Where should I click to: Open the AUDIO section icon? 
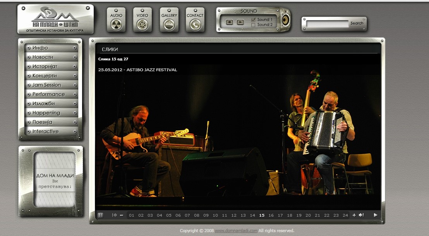point(116,24)
